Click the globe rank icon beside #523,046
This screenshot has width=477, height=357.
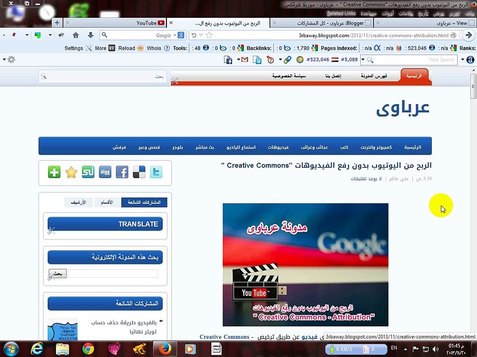pyautogui.click(x=300, y=59)
